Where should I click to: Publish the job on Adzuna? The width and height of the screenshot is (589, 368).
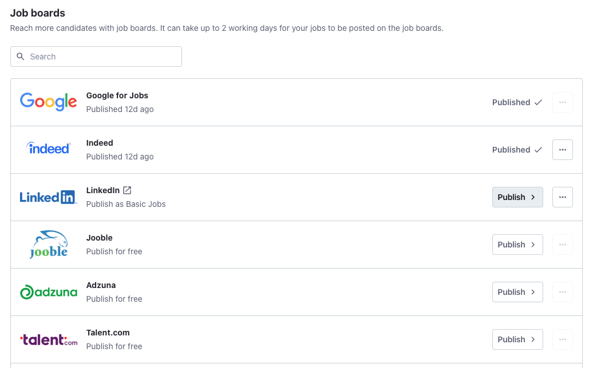tap(517, 291)
